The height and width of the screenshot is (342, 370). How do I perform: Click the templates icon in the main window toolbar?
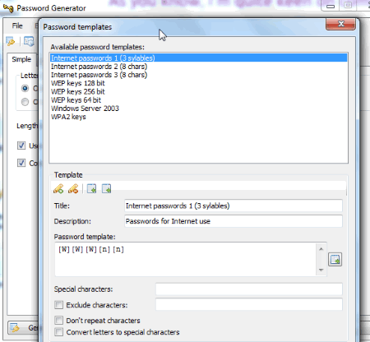(29, 41)
